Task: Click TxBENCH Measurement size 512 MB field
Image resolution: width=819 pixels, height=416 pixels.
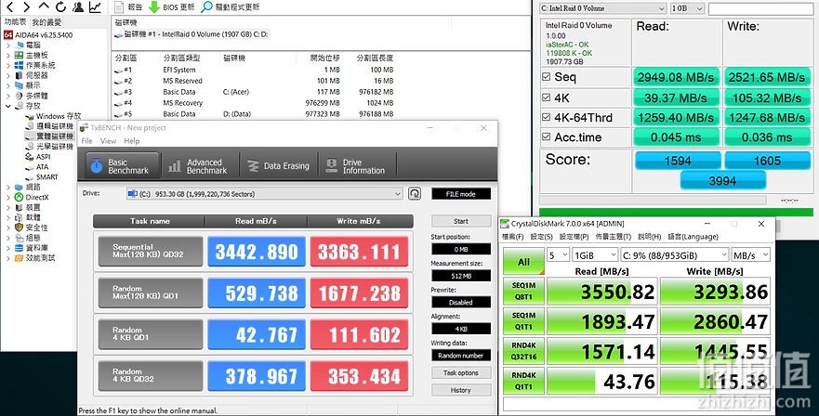Action: click(461, 276)
